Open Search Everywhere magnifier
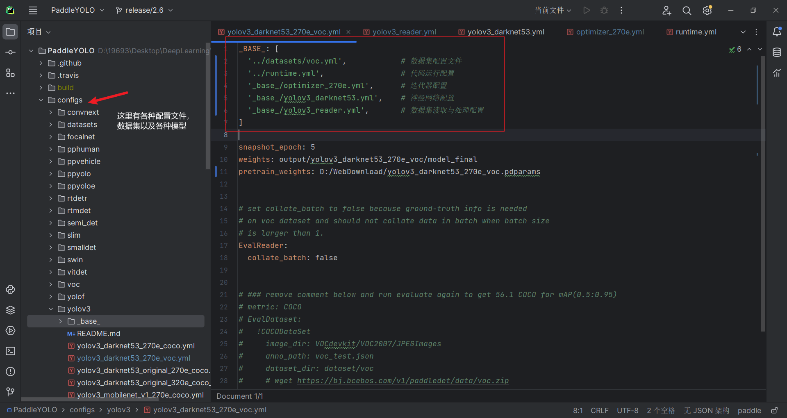787x418 pixels. tap(687, 10)
